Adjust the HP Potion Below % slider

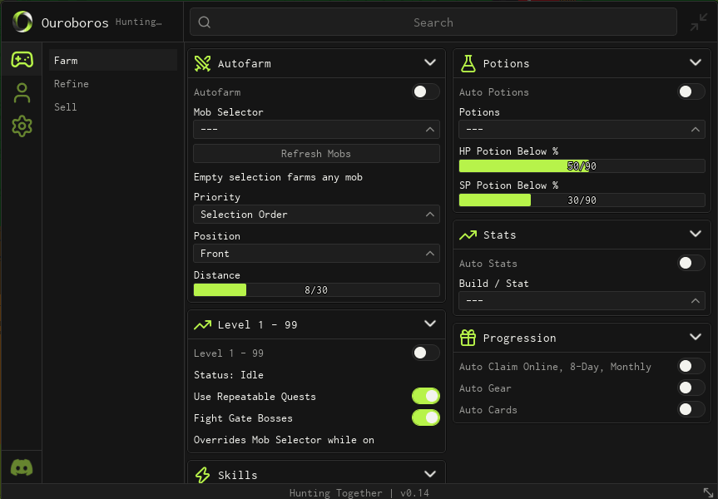pyautogui.click(x=582, y=166)
